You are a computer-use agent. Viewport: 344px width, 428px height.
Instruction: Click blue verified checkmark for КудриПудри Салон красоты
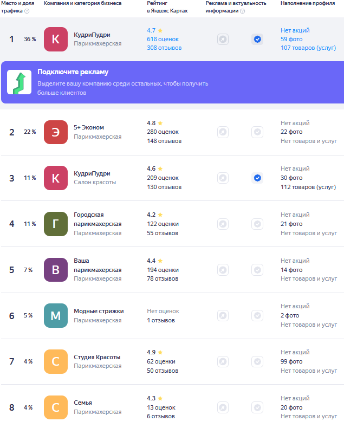[x=257, y=178]
